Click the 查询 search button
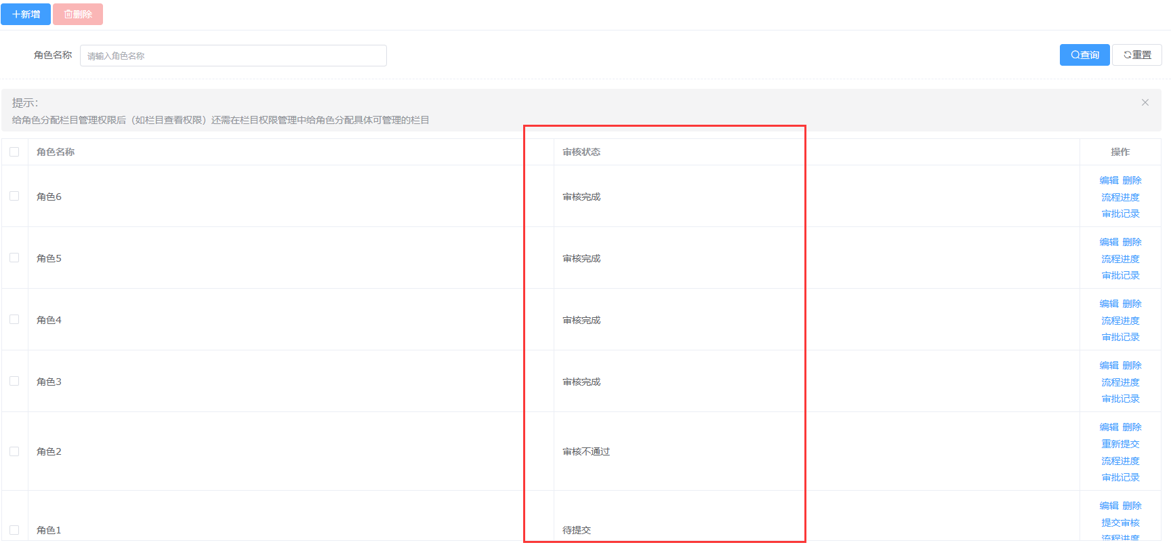Screen dimensions: 1171x547 (x=1084, y=55)
